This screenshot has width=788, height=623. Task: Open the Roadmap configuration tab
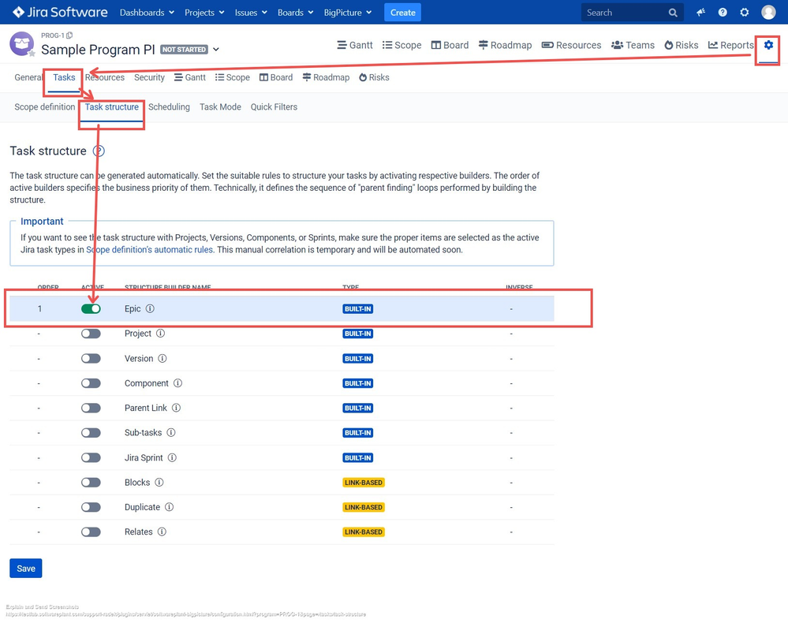tap(326, 77)
